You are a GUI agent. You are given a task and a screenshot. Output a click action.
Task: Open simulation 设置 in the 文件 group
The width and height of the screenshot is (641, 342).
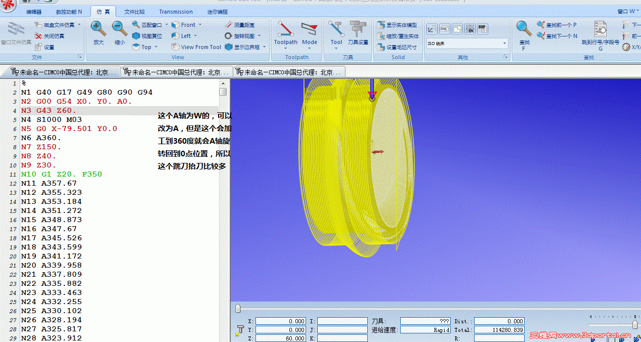[45, 47]
